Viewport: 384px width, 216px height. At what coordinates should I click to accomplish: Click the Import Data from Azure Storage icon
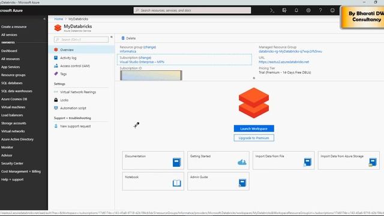pos(373,162)
